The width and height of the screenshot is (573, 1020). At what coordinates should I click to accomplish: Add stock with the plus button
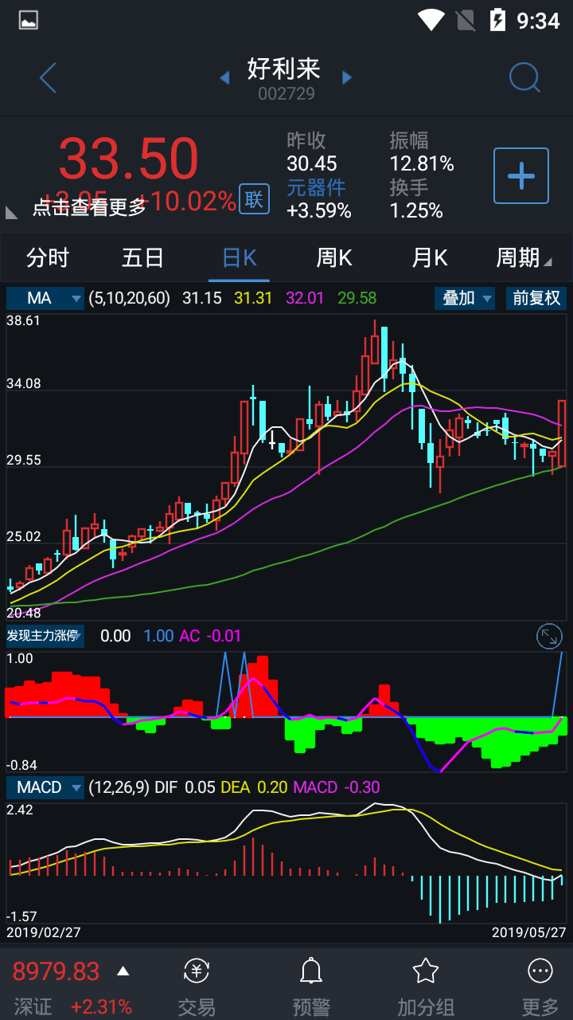click(x=521, y=175)
